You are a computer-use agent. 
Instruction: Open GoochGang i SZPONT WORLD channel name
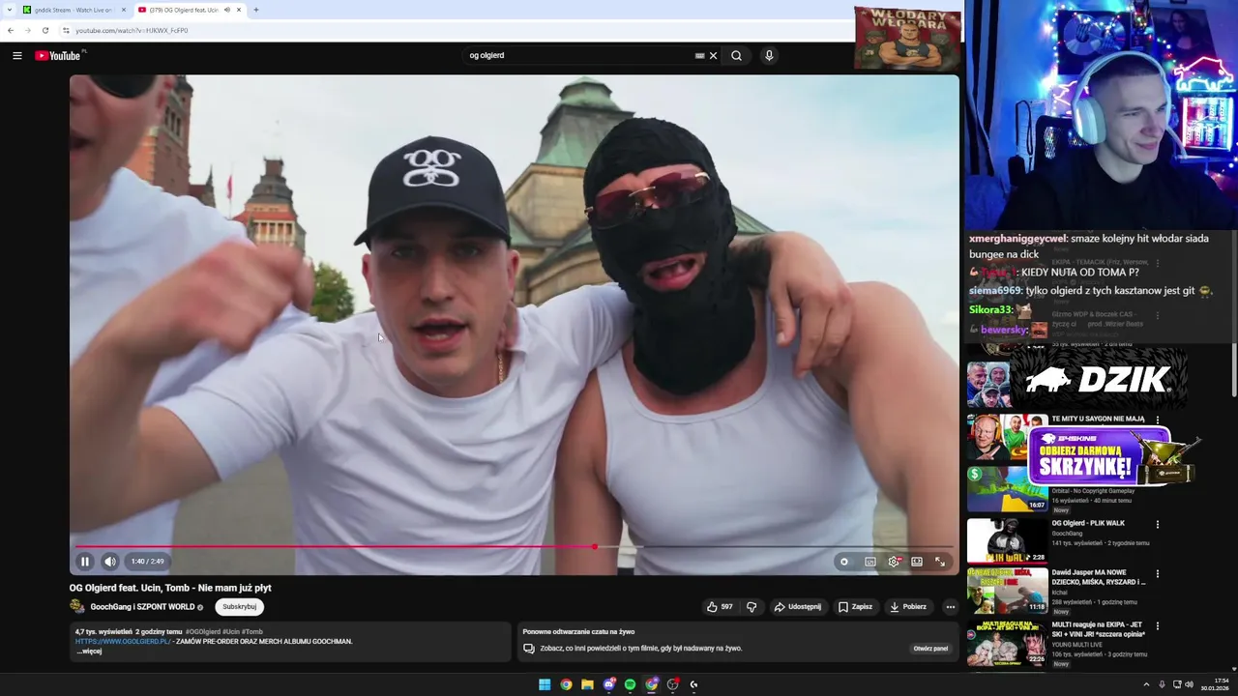coord(142,607)
